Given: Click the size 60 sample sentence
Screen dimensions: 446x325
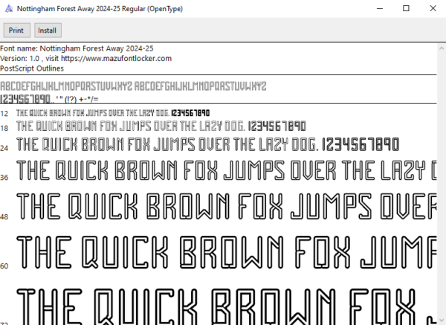Looking at the screenshot, I should pos(227,252).
